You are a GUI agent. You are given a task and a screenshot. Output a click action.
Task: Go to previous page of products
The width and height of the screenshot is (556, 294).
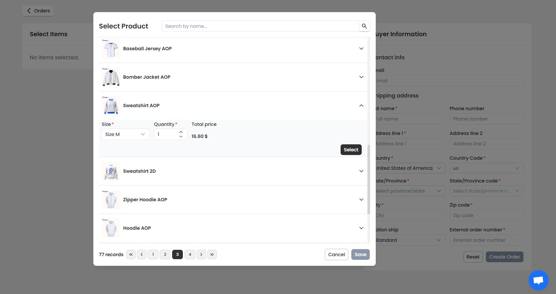click(x=142, y=254)
